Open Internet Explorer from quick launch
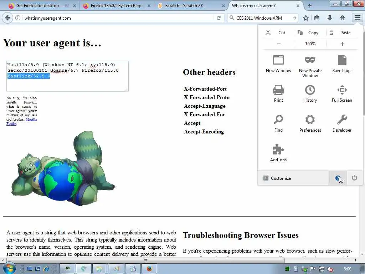Image resolution: width=365 pixels, height=274 pixels. point(46,269)
